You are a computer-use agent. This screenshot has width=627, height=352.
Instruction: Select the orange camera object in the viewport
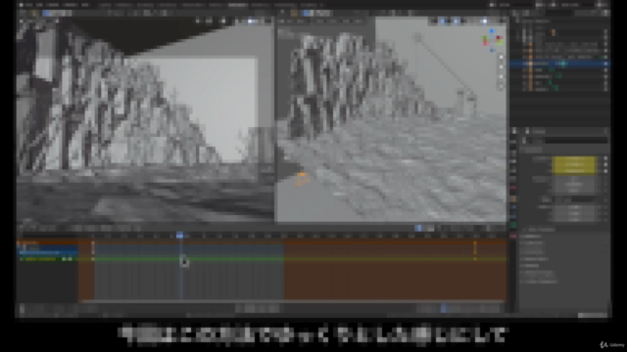tap(302, 179)
